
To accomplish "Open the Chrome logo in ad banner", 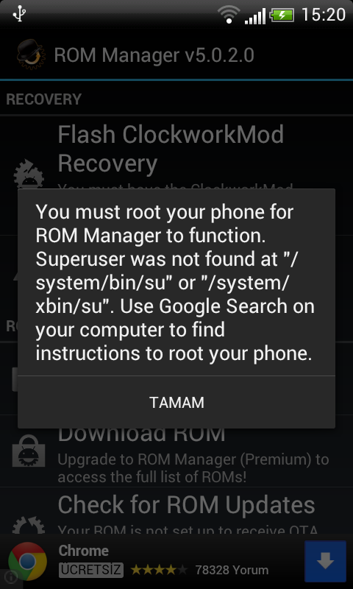I will 27,562.
